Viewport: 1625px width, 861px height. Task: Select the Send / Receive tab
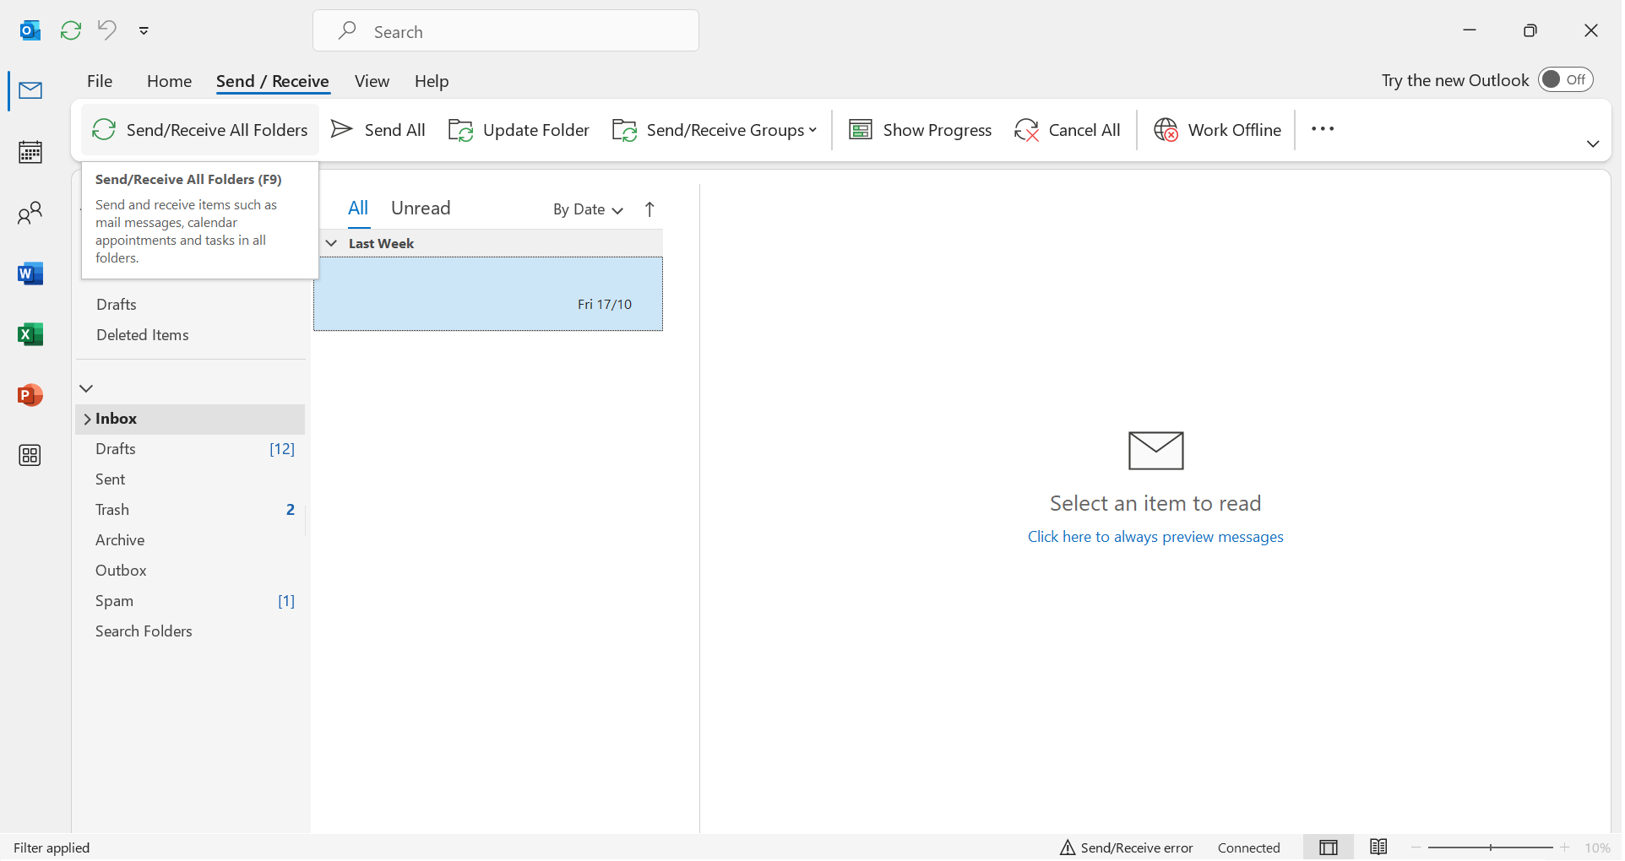[x=273, y=81]
